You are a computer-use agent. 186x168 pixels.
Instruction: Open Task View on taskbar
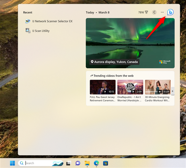click(69, 163)
